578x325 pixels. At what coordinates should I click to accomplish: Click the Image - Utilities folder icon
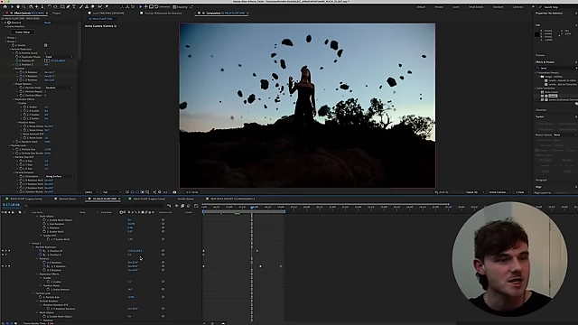(543, 77)
